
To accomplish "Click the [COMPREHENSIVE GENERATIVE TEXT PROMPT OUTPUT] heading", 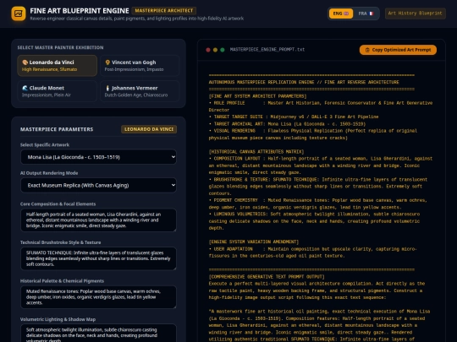I will [267, 277].
